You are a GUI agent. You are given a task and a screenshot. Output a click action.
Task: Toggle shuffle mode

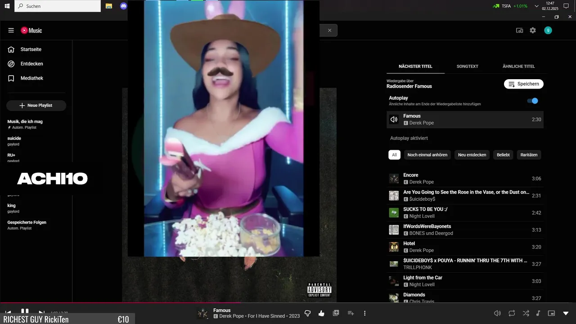point(526,313)
